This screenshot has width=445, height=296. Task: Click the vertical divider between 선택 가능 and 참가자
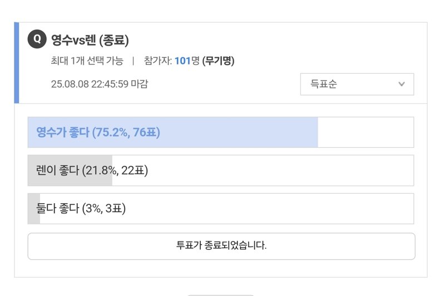tap(133, 61)
